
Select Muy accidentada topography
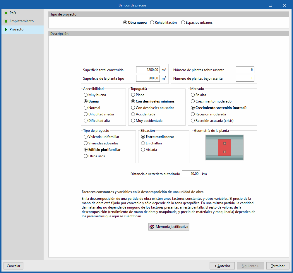pyautogui.click(x=147, y=121)
